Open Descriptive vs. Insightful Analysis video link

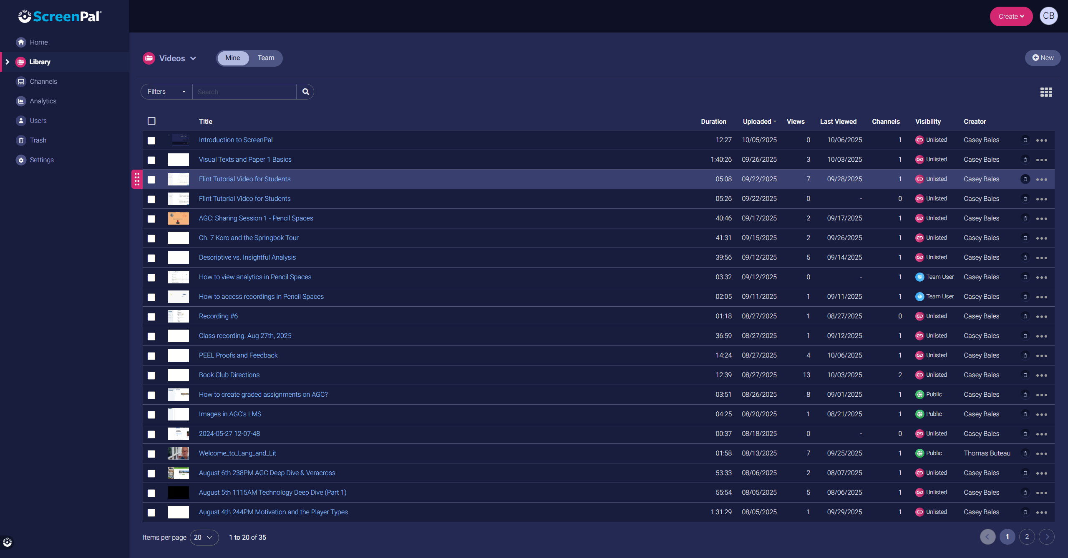pos(247,258)
